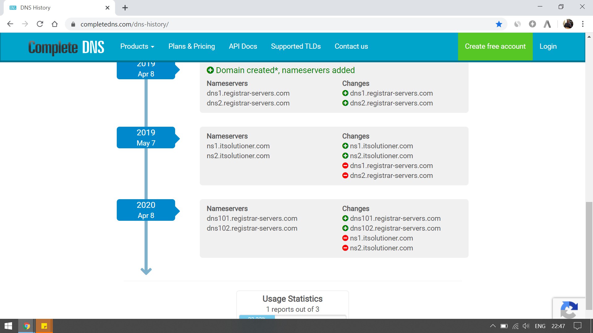
Task: Click added icon for ns1.itsolutioner.com
Action: (345, 146)
